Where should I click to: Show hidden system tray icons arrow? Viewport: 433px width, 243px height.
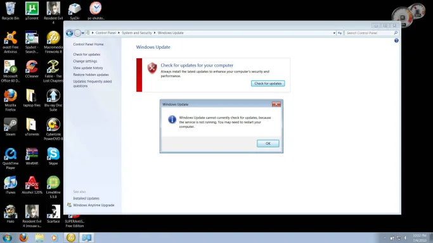pyautogui.click(x=385, y=238)
